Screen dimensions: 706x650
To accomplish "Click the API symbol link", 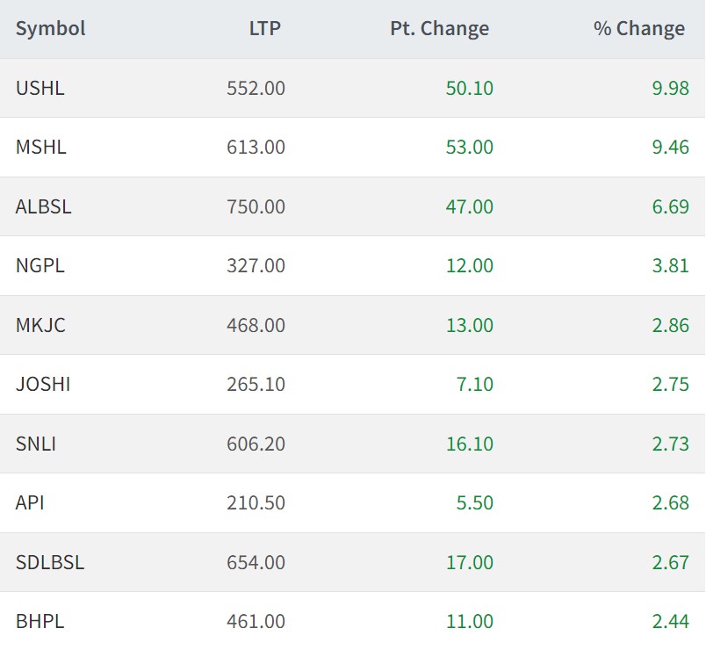I will (x=30, y=502).
